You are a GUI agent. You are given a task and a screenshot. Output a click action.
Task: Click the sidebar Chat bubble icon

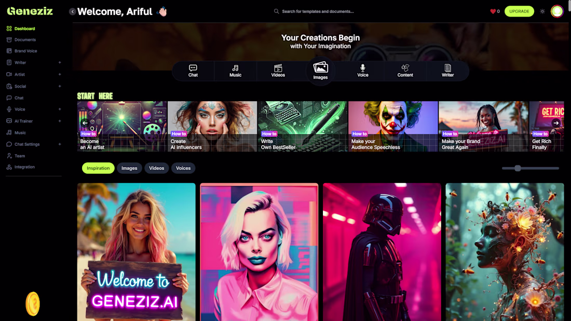[9, 98]
